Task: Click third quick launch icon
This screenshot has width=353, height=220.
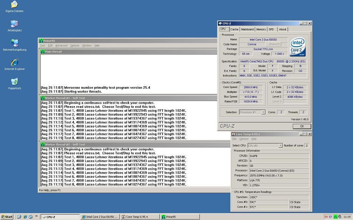Action: [30, 217]
